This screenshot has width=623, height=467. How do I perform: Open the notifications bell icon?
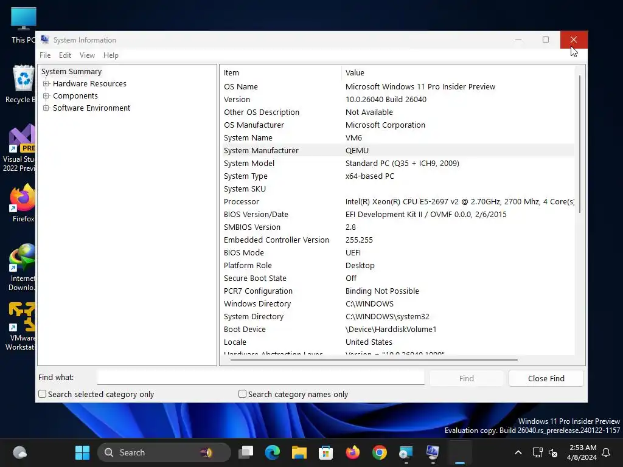pyautogui.click(x=606, y=452)
